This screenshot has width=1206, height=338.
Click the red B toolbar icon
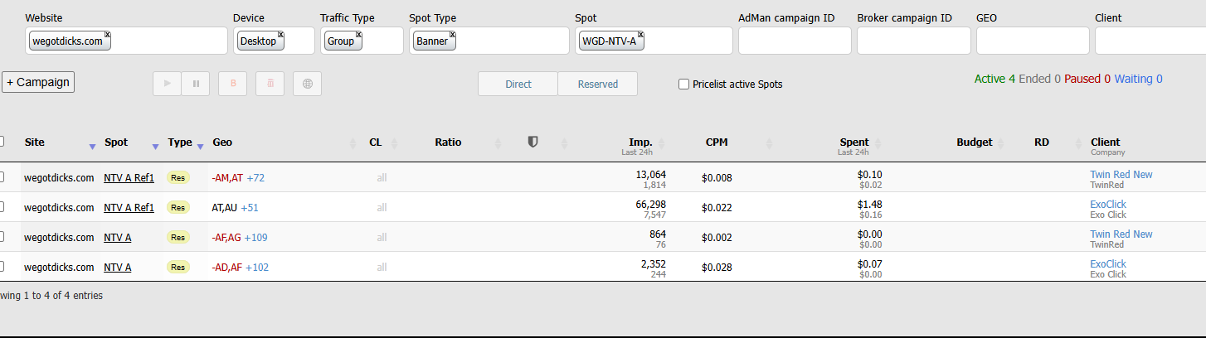pos(233,84)
